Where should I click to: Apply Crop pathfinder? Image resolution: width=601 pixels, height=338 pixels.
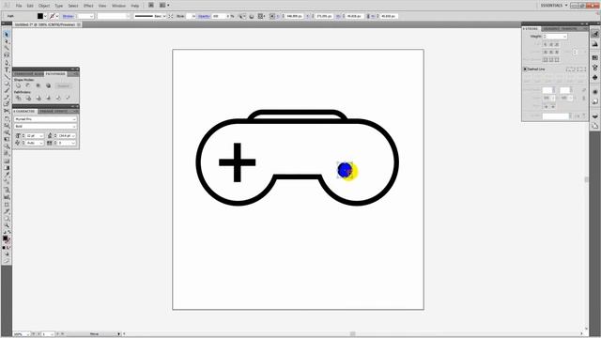pos(48,98)
